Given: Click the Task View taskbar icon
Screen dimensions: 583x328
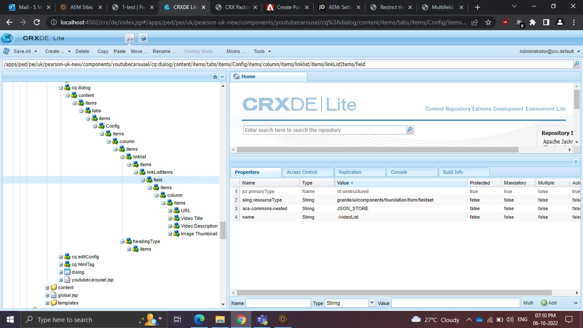Looking at the screenshot, I should tap(178, 319).
